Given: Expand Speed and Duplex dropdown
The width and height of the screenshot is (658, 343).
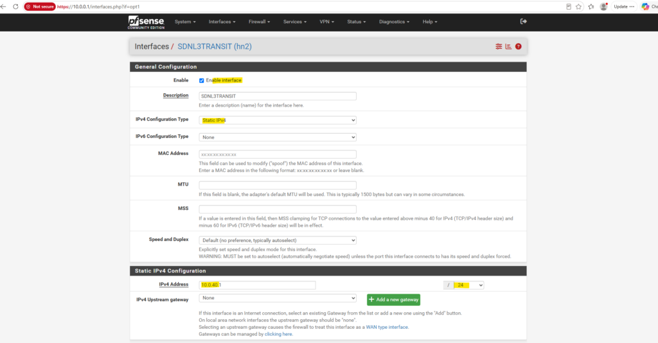Looking at the screenshot, I should click(x=278, y=240).
